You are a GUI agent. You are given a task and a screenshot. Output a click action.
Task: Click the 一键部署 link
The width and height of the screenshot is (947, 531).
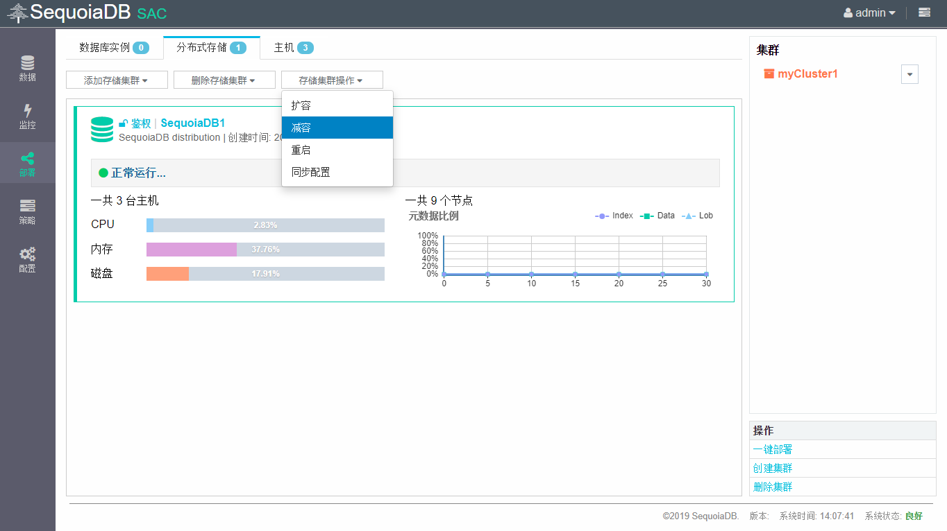[x=773, y=449]
